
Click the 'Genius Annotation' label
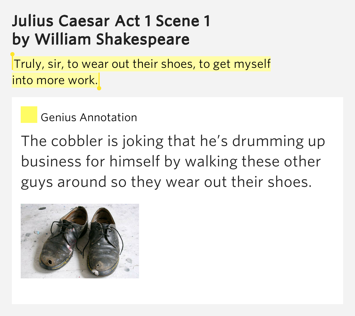(89, 118)
